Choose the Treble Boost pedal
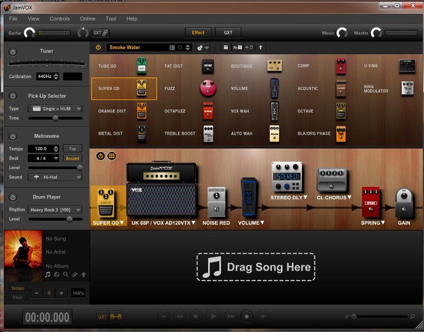Viewport: 424px width, 332px height. (208, 133)
